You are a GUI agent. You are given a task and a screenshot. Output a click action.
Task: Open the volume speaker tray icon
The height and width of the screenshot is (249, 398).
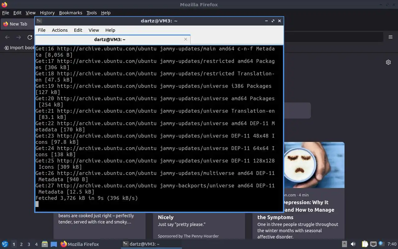[353, 244]
